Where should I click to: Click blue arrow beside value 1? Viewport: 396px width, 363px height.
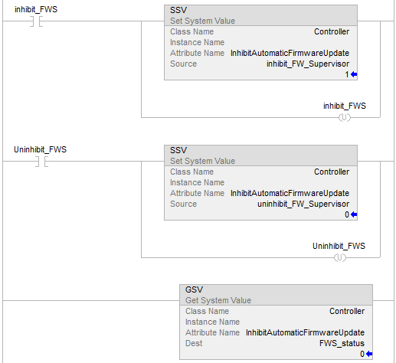(354, 74)
